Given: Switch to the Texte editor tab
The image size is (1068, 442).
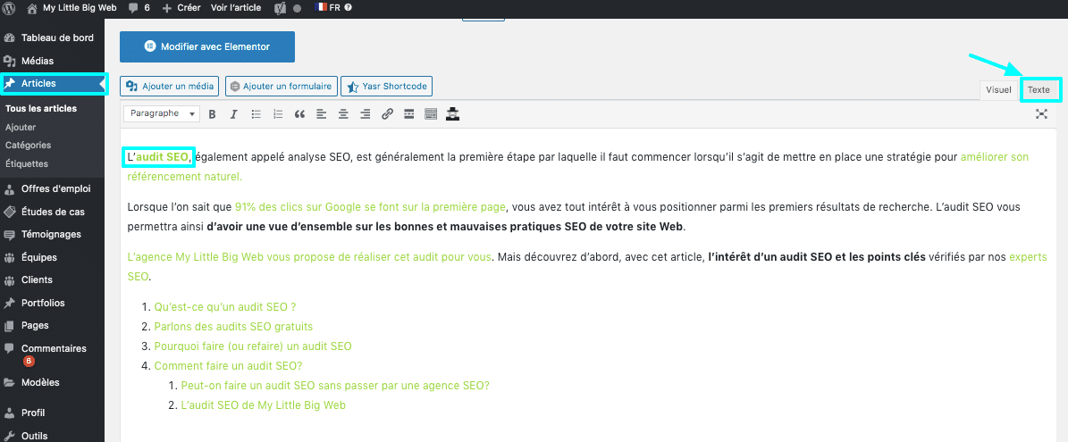Looking at the screenshot, I should (x=1039, y=90).
